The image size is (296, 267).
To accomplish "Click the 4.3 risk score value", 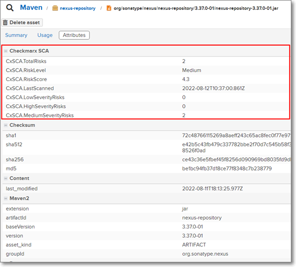I will pyautogui.click(x=186, y=79).
